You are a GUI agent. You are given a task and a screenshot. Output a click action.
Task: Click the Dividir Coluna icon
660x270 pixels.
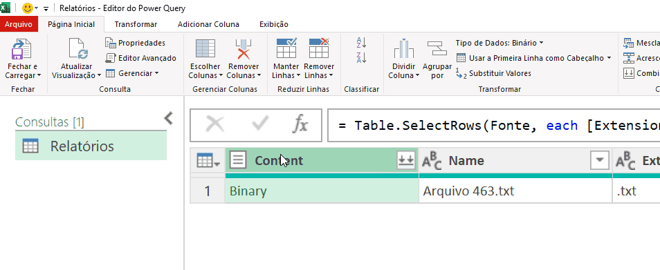tap(403, 49)
